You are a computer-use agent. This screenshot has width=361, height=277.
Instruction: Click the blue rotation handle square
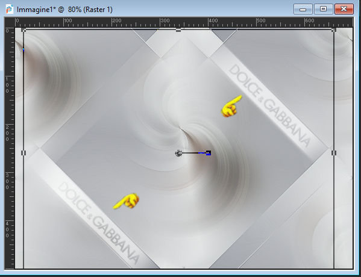[x=209, y=153]
